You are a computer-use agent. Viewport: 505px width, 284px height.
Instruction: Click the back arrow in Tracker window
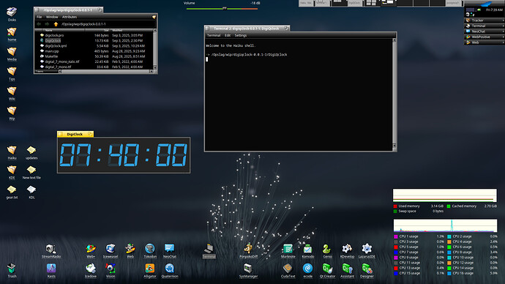click(x=39, y=24)
